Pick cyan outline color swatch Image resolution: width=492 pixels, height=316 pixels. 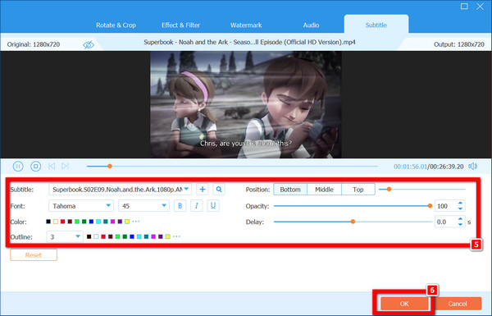tap(139, 236)
